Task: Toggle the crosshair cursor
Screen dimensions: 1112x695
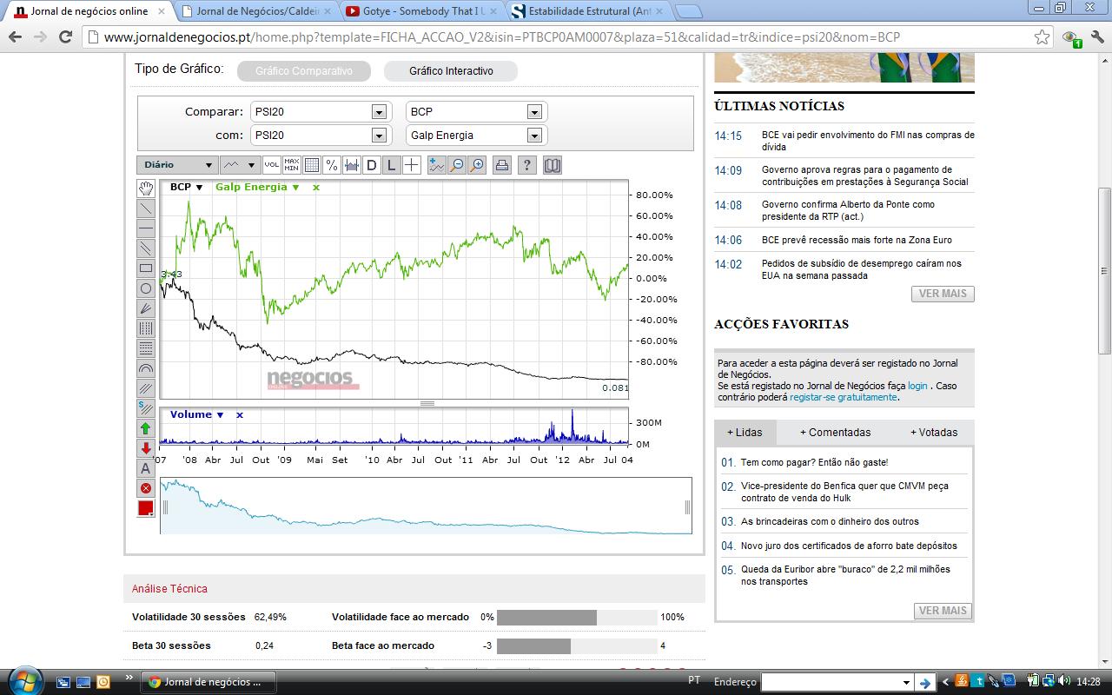Action: pyautogui.click(x=412, y=165)
